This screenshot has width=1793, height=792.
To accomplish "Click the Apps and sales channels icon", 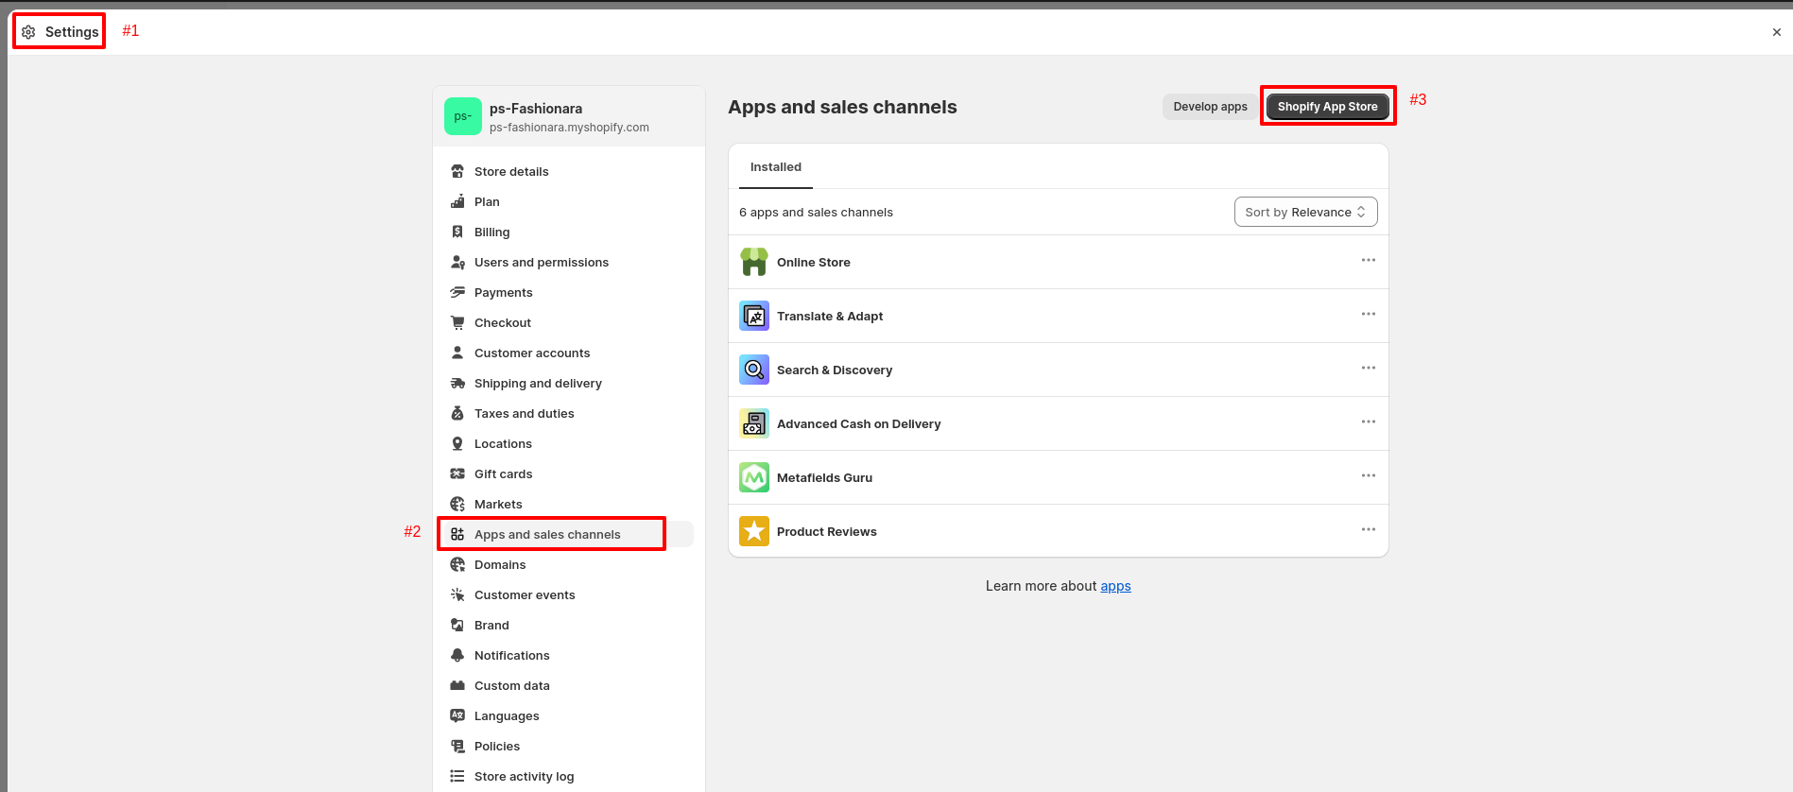I will (x=457, y=534).
